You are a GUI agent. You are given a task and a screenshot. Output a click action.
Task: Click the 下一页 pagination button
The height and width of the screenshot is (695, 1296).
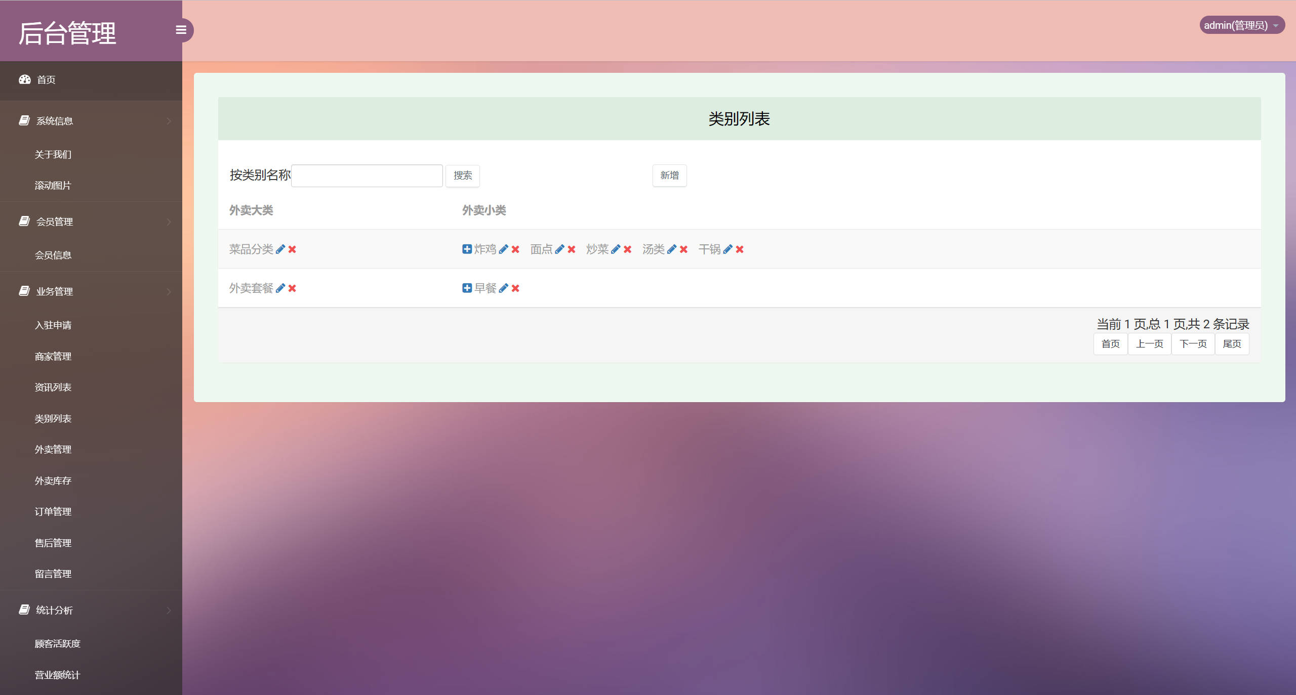point(1193,344)
